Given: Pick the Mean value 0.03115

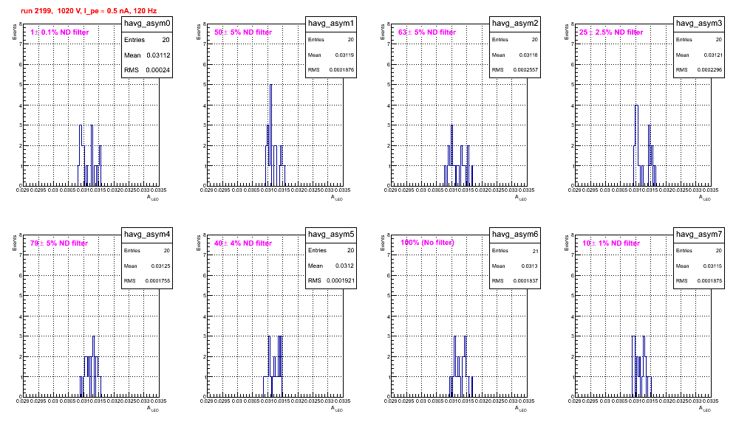Looking at the screenshot, I should click(x=712, y=266).
